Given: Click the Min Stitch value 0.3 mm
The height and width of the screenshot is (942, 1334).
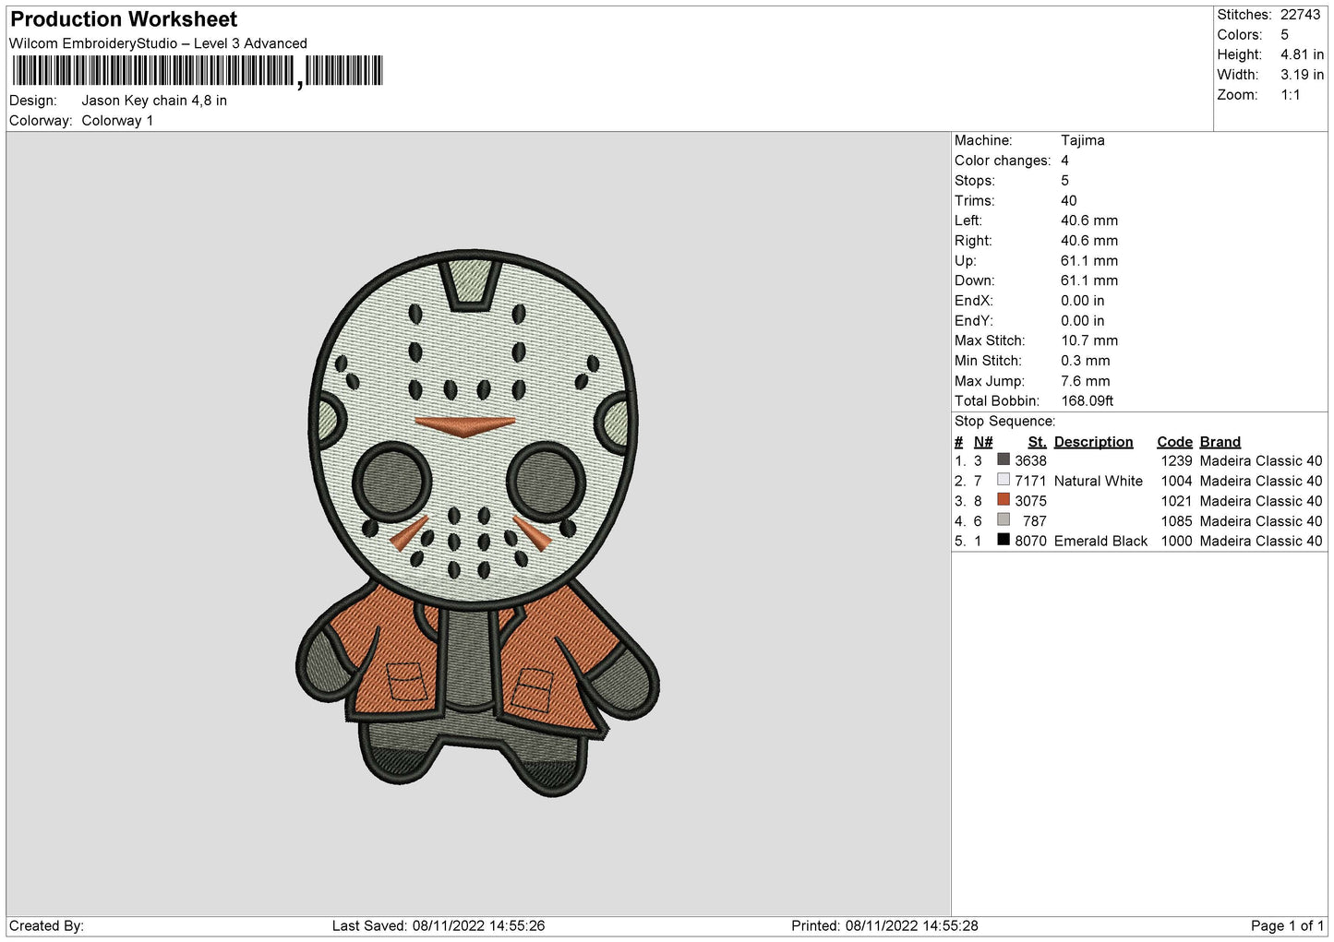Looking at the screenshot, I should (x=1086, y=361).
